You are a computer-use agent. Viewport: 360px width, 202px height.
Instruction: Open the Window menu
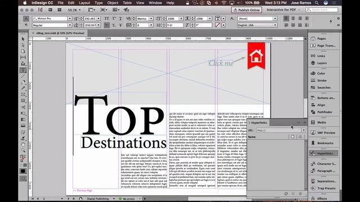[x=155, y=3]
